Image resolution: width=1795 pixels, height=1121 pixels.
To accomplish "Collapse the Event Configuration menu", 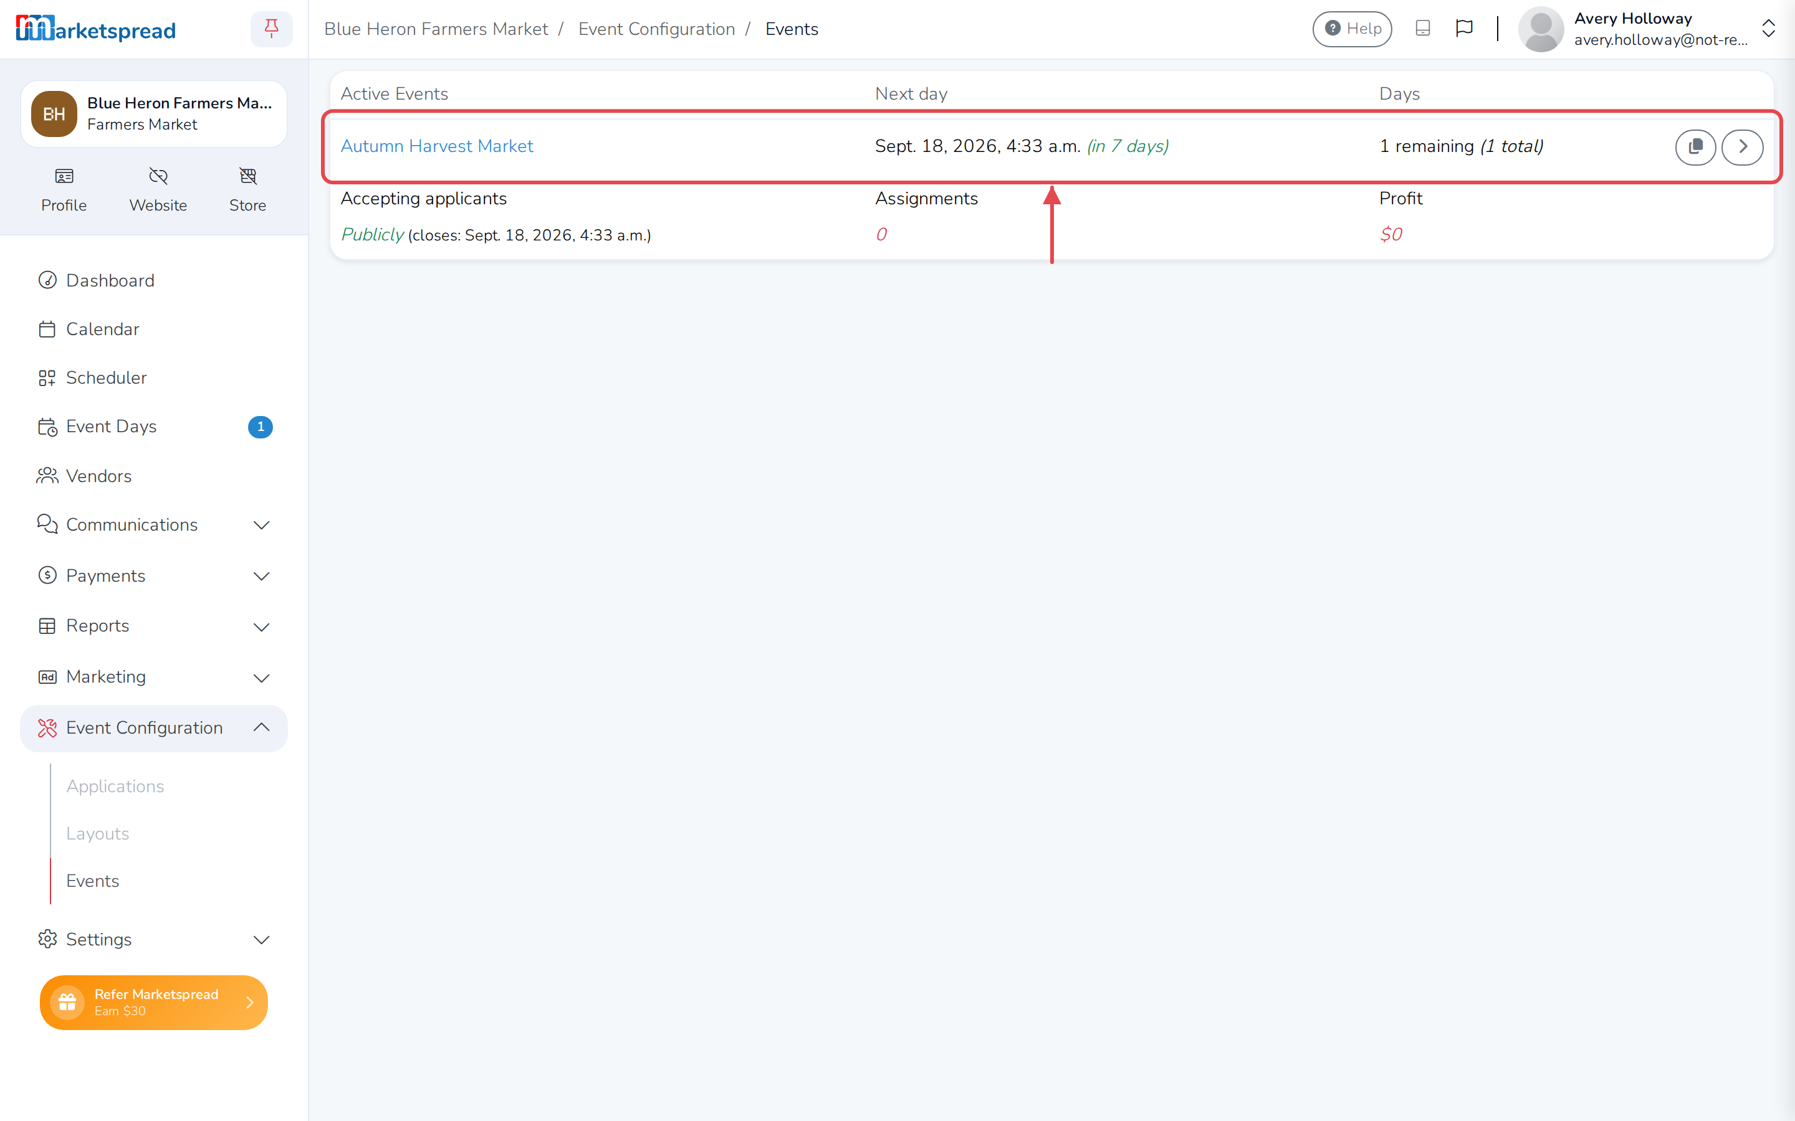I will (153, 728).
